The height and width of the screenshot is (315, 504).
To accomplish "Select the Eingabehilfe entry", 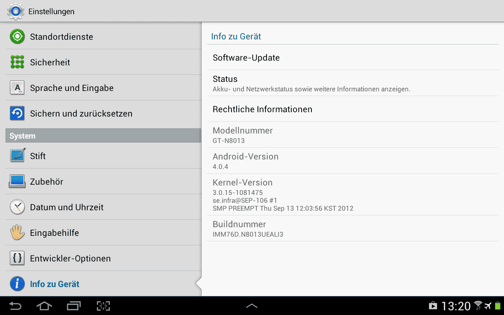I will [103, 233].
